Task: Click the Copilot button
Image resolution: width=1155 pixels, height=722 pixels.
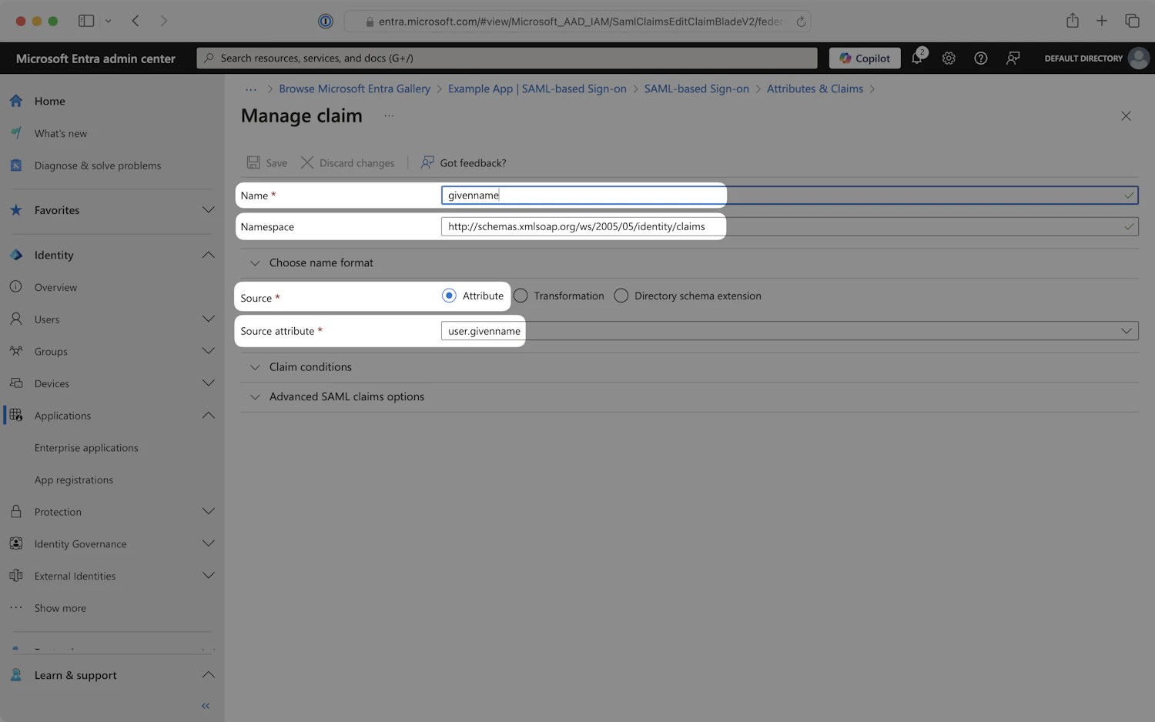Action: pos(865,58)
